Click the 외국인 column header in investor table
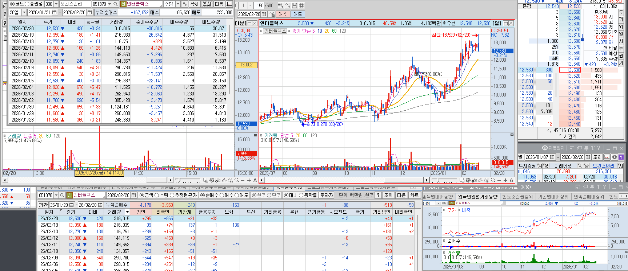The width and height of the screenshot is (628, 271). (x=162, y=212)
